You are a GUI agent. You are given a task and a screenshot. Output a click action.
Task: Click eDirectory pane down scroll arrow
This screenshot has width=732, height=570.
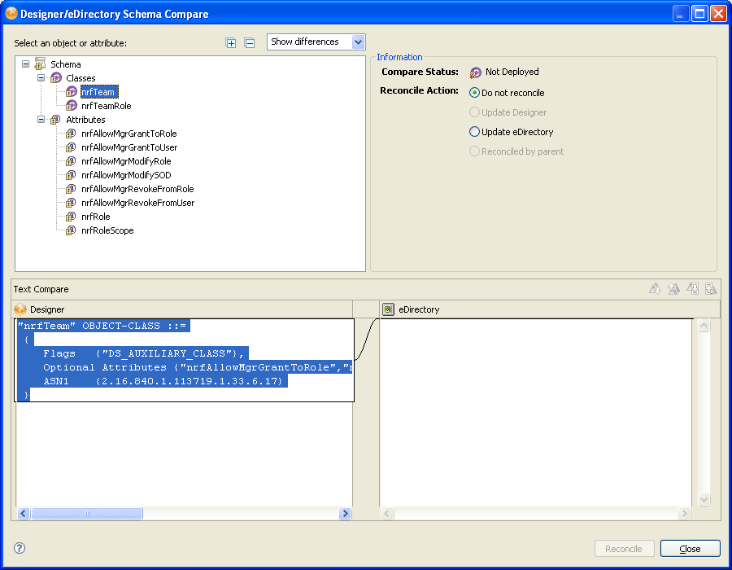click(x=704, y=499)
